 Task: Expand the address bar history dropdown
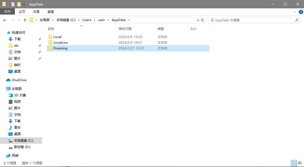coord(198,20)
